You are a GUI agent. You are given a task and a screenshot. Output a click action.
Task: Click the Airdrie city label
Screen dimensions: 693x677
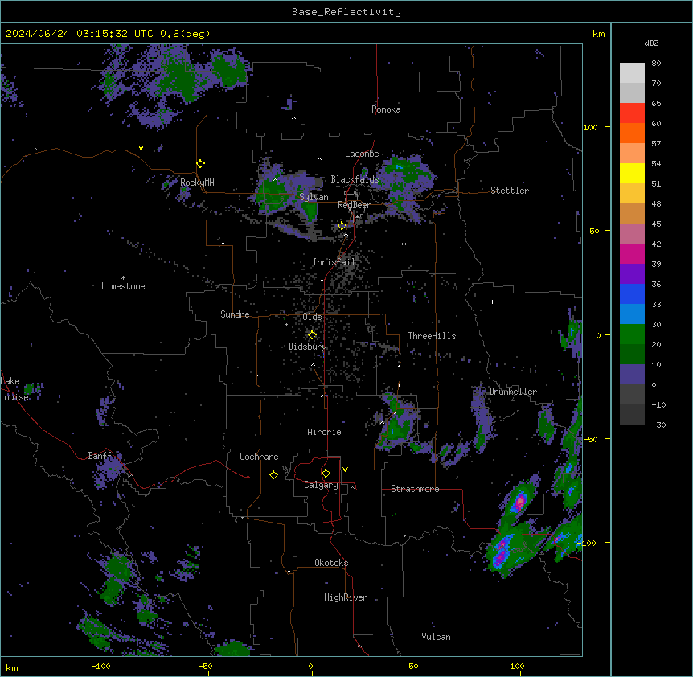point(325,432)
